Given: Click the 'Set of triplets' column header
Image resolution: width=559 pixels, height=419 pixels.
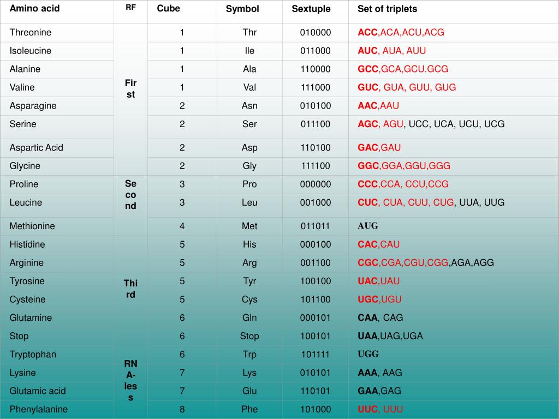Looking at the screenshot, I should tap(387, 9).
